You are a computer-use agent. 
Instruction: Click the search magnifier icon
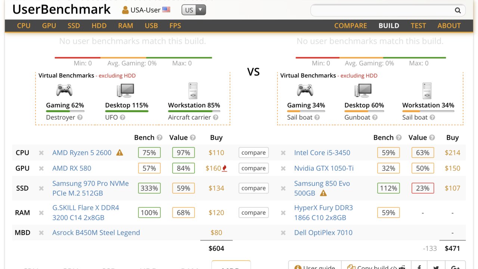[x=458, y=10]
